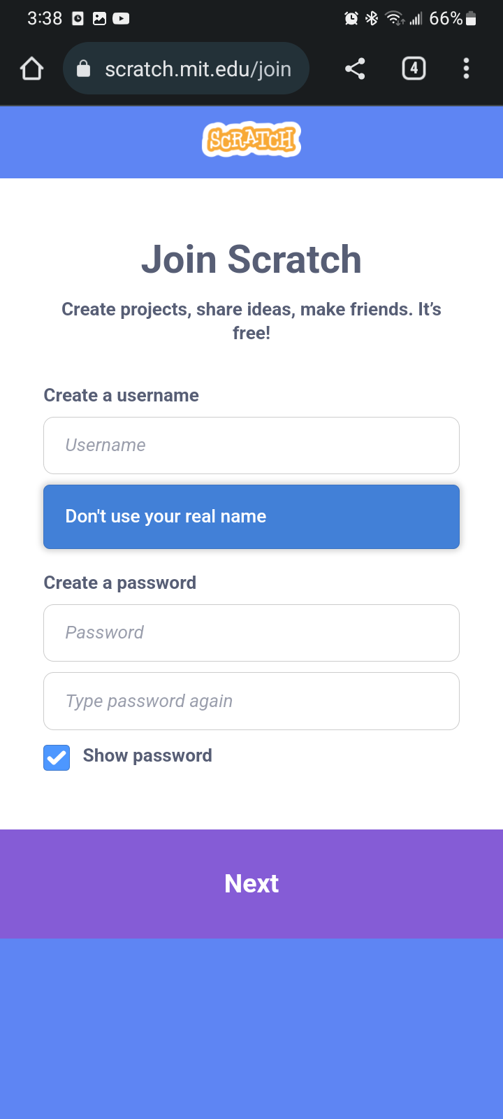Open the tab switcher showing 4 tabs
Image resolution: width=503 pixels, height=1119 pixels.
click(x=414, y=69)
